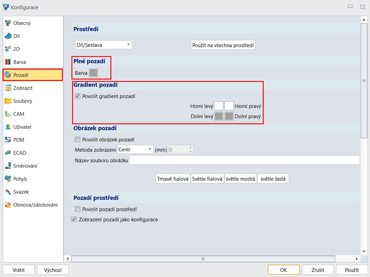
Task: Pick the Plné pozadí Barva swatch
Action: 93,73
